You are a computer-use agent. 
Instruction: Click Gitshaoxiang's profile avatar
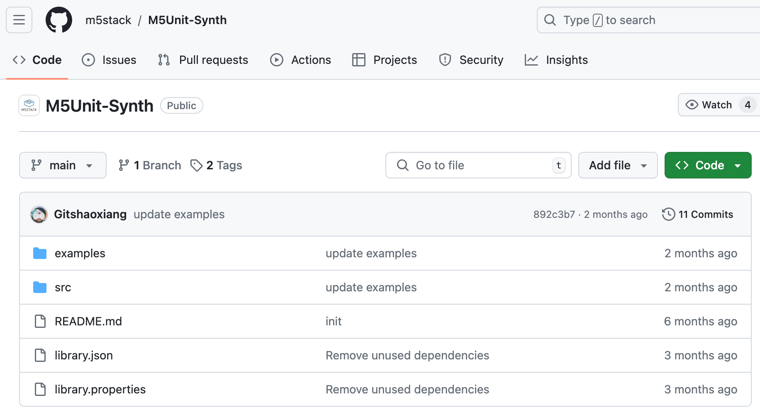[x=39, y=215]
